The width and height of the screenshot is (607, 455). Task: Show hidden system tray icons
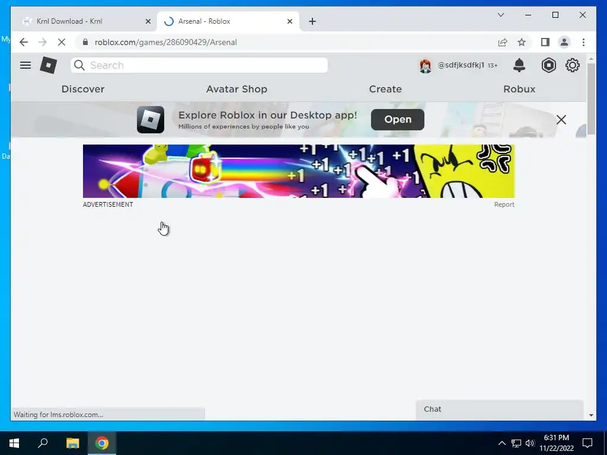501,443
